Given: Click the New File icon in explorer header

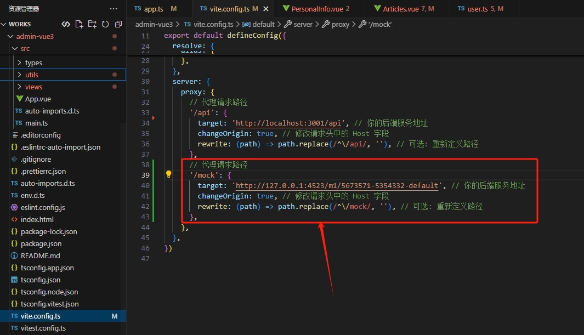Looking at the screenshot, I should [x=79, y=24].
